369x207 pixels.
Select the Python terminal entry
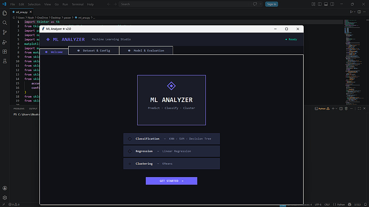[322, 109]
